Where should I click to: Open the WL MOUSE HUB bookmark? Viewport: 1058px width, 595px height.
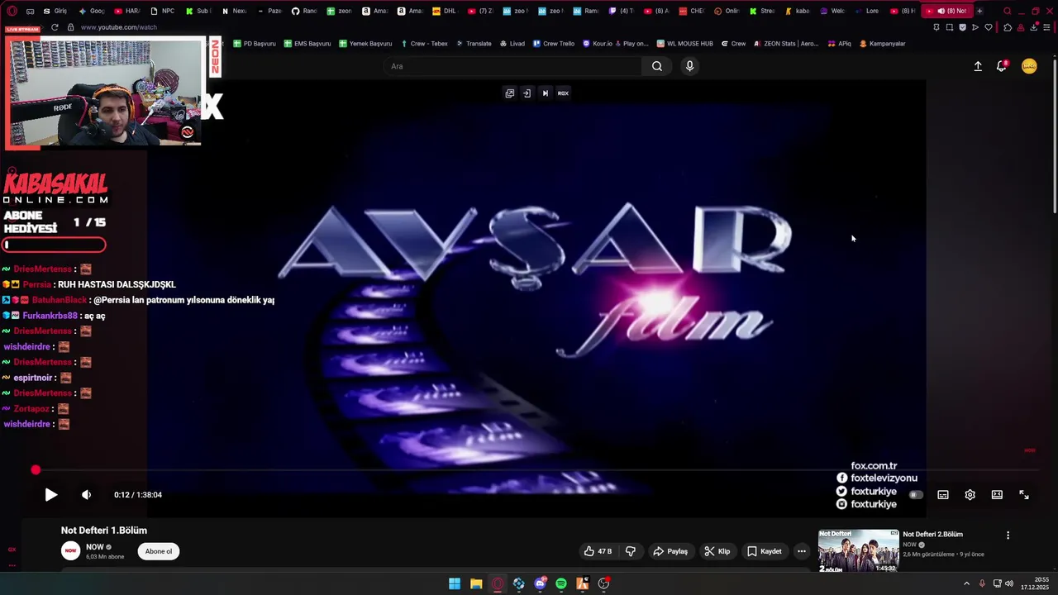click(685, 44)
